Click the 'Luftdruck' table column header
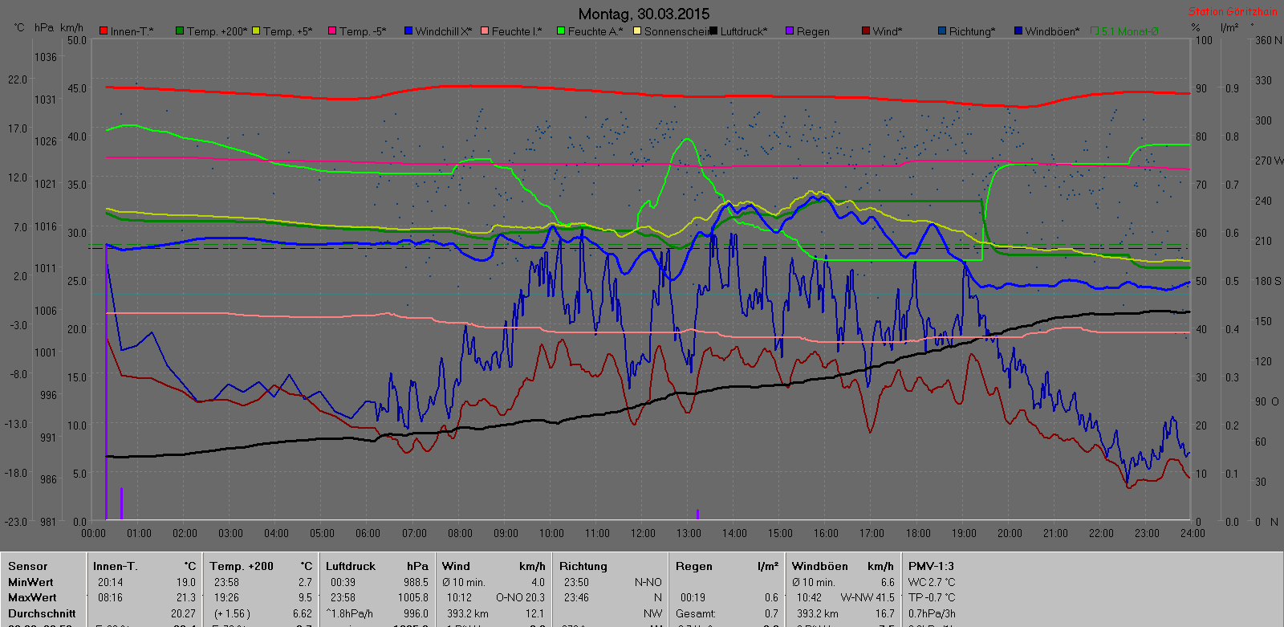 click(x=351, y=566)
